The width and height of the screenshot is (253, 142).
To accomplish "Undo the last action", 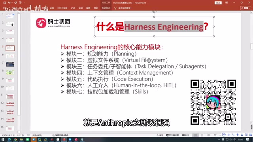I will [9, 3].
